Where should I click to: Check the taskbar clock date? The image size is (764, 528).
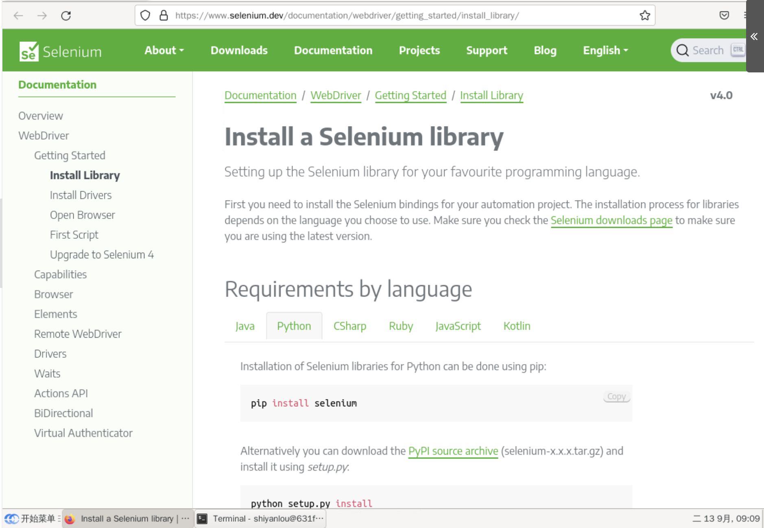726,519
